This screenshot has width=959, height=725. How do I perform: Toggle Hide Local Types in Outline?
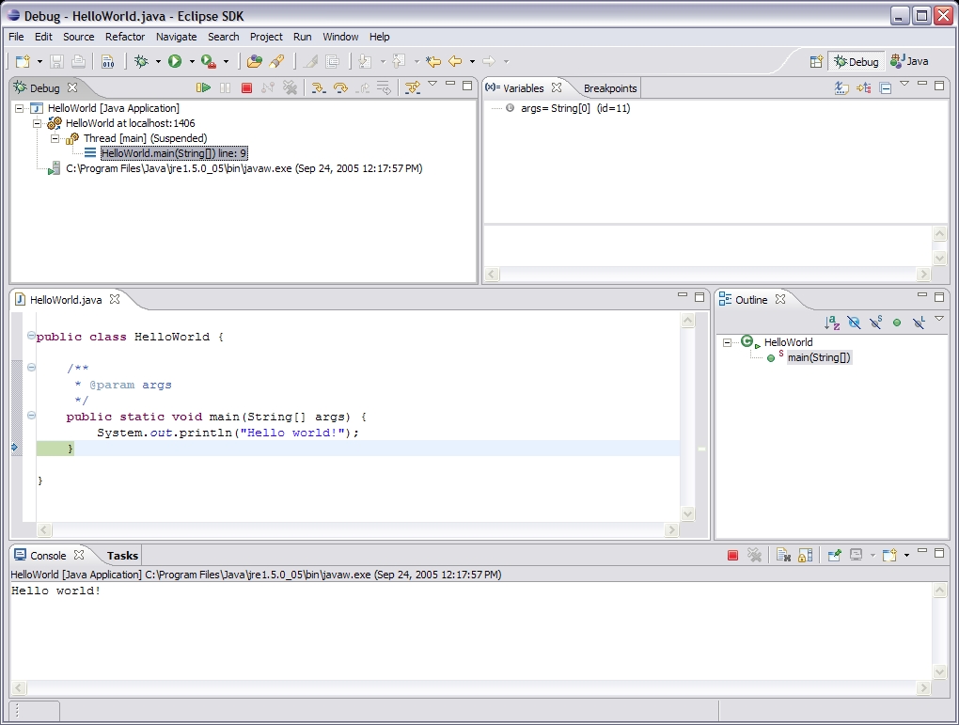pos(919,323)
